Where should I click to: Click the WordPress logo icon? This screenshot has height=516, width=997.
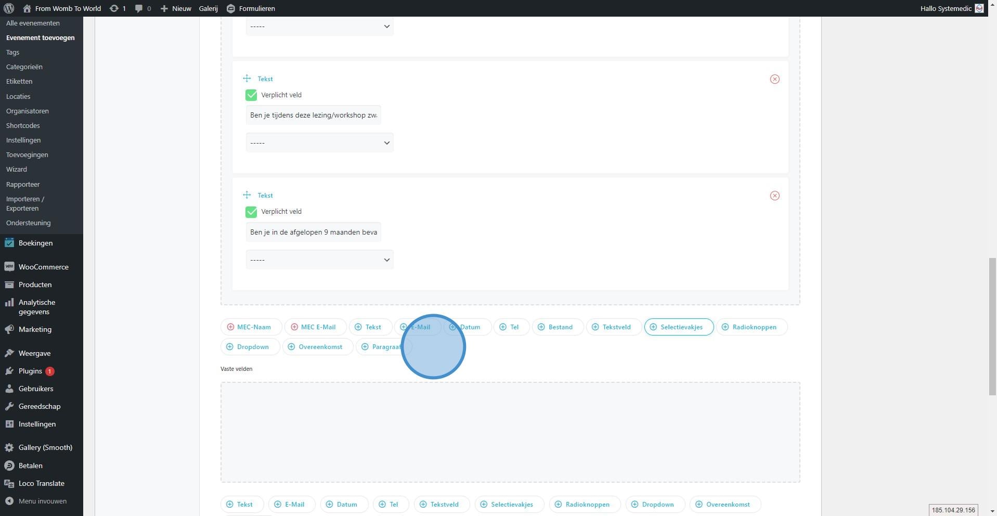click(x=8, y=8)
